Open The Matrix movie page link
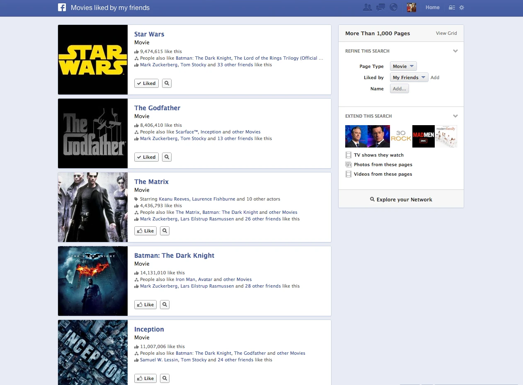This screenshot has width=523, height=385. tap(151, 182)
